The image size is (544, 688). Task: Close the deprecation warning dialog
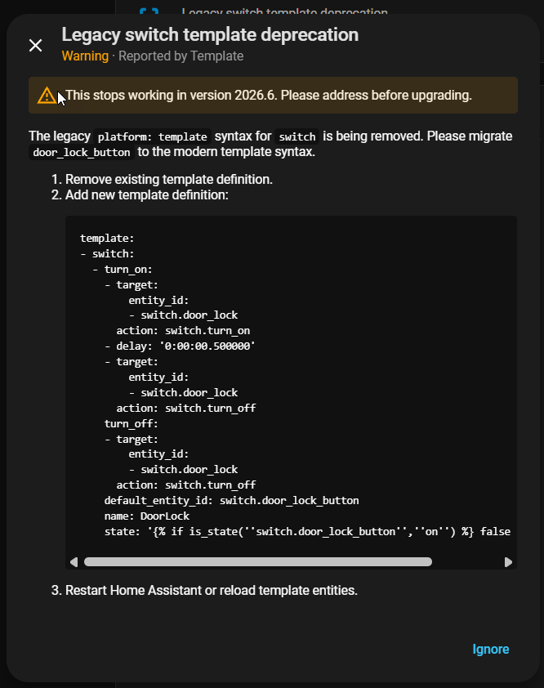click(x=35, y=46)
